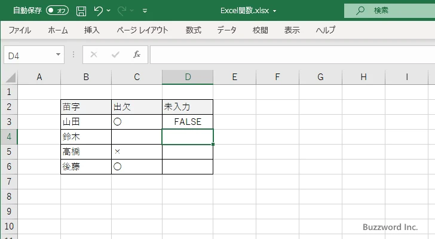Open the ヘルプ tab

pyautogui.click(x=326, y=30)
